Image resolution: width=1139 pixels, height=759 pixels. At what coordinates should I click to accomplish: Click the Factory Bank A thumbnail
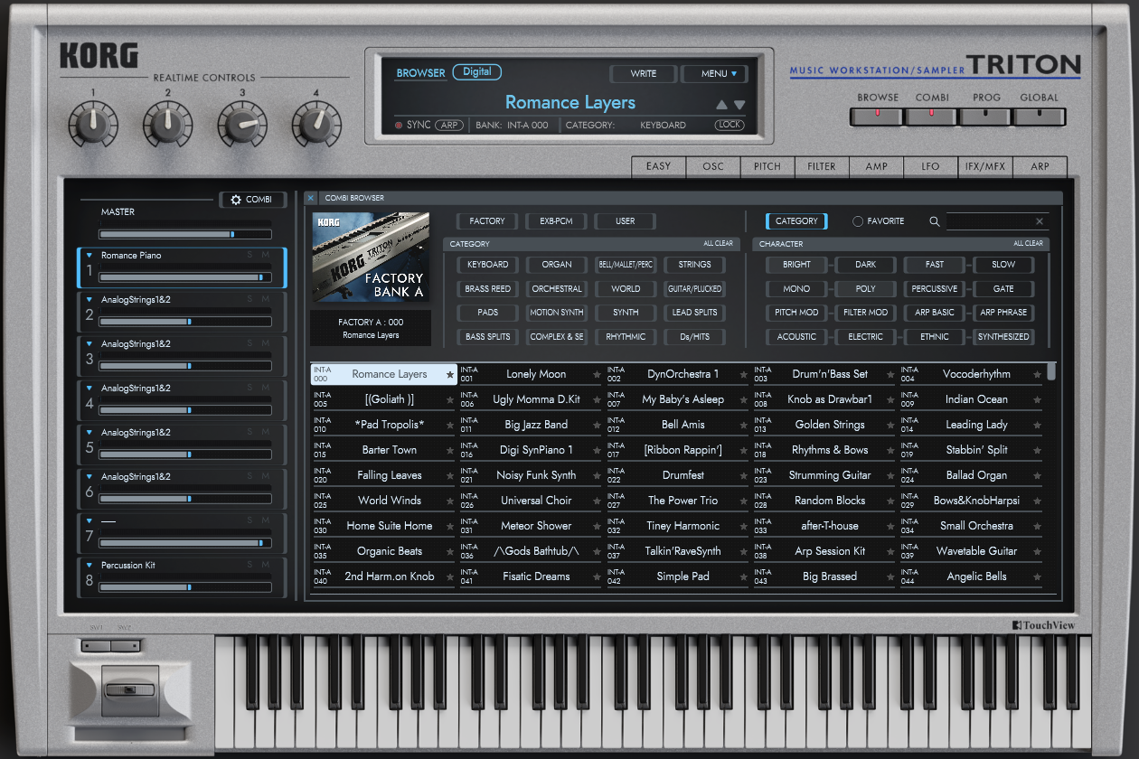pyautogui.click(x=371, y=258)
